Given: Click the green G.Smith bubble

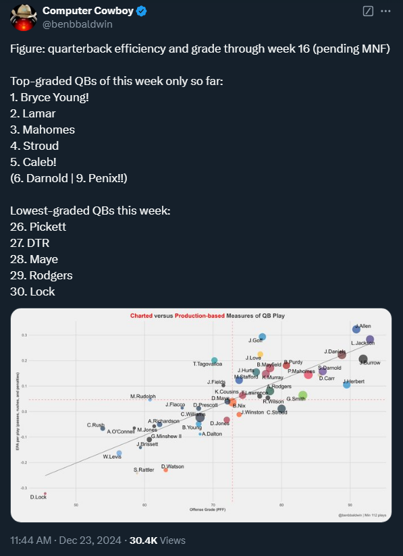Looking at the screenshot, I should pyautogui.click(x=302, y=395).
